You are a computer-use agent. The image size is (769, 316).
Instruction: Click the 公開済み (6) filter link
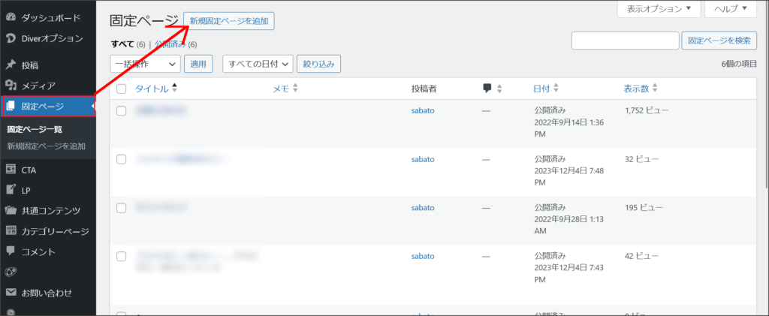point(176,44)
